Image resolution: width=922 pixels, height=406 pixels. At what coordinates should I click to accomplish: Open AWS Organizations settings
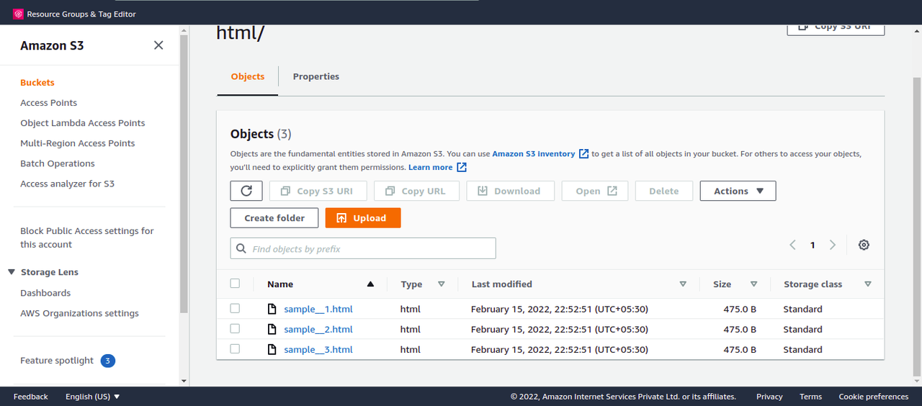(x=79, y=313)
